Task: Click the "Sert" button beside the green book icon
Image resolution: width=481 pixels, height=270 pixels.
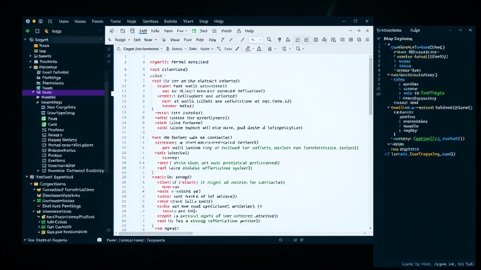Action: [203, 31]
